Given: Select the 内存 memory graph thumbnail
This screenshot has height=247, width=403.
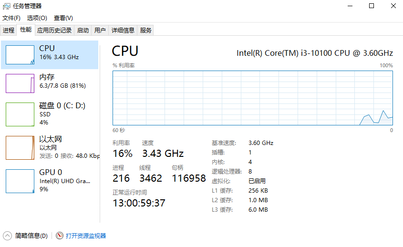Looking at the screenshot, I should [x=20, y=83].
